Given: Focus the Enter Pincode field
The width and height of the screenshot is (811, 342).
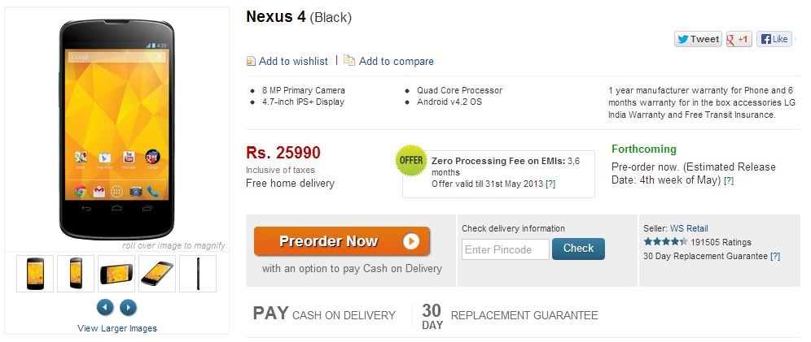Looking at the screenshot, I should click(x=506, y=249).
